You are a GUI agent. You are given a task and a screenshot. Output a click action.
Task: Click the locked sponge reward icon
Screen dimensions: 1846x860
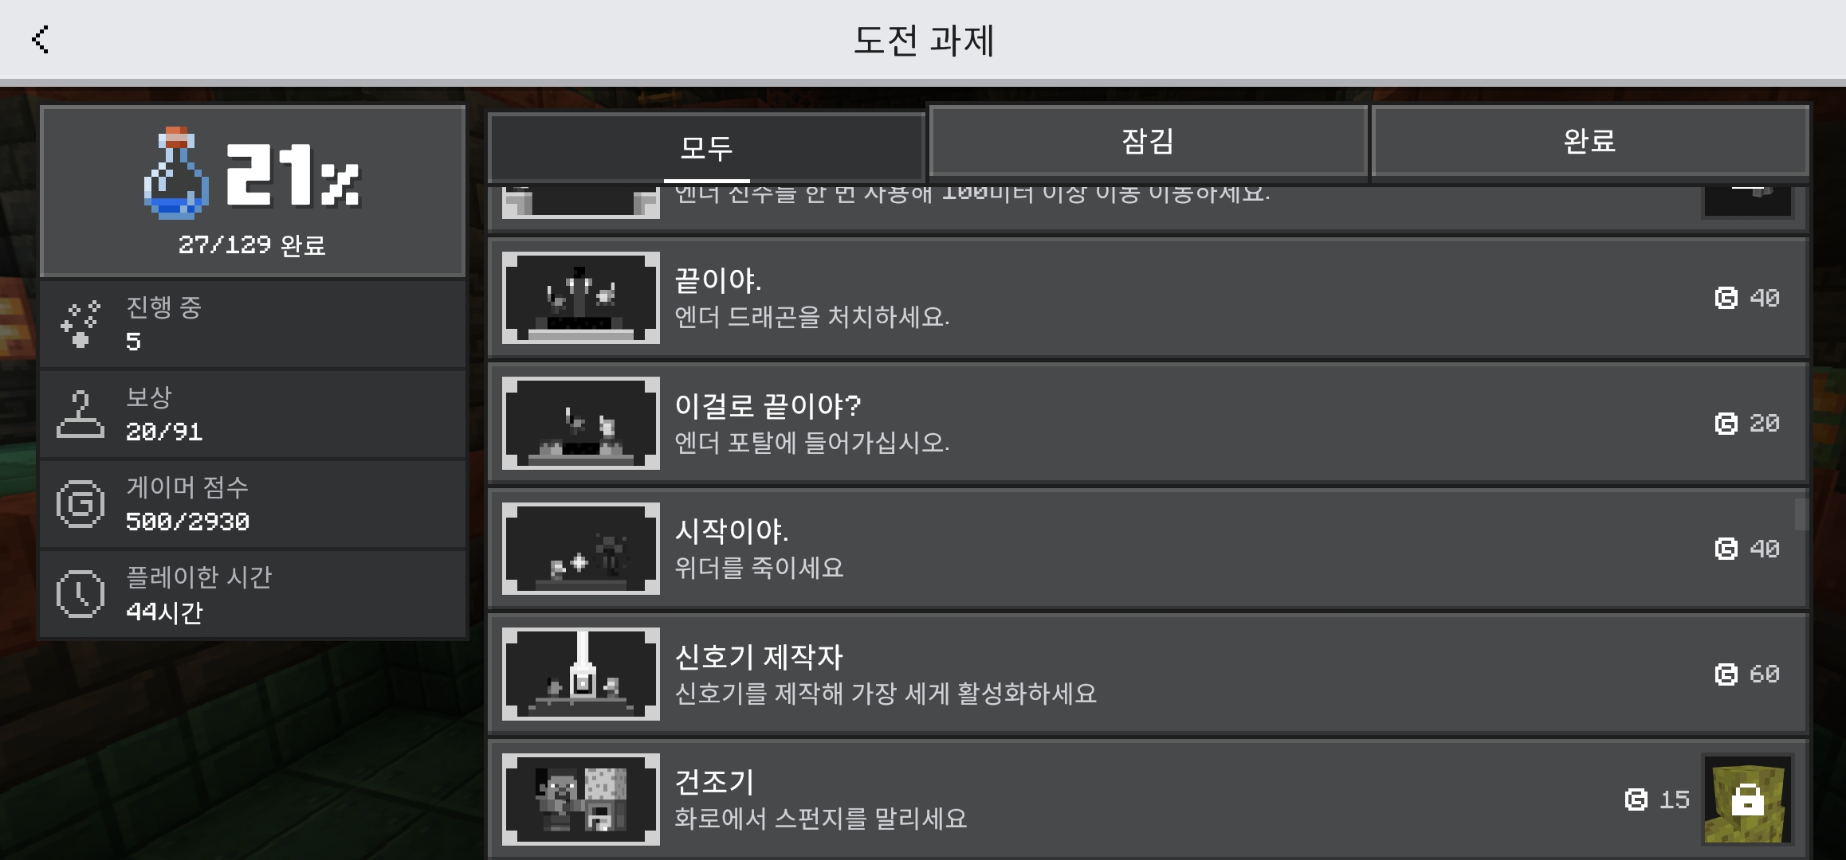point(1748,799)
